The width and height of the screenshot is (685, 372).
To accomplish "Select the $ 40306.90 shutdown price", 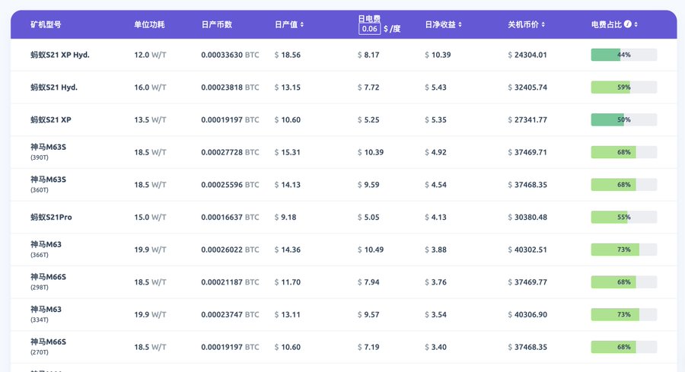I will 527,314.
